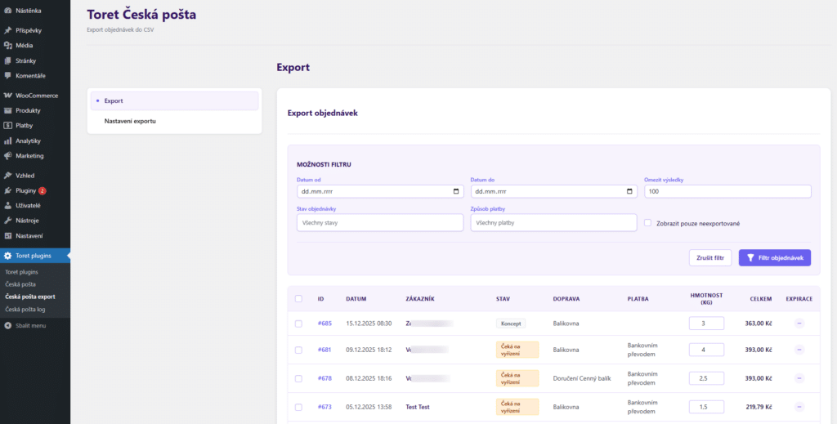837x424 pixels.
Task: Click the ZÁKAZNÍK column header
Action: coord(420,299)
